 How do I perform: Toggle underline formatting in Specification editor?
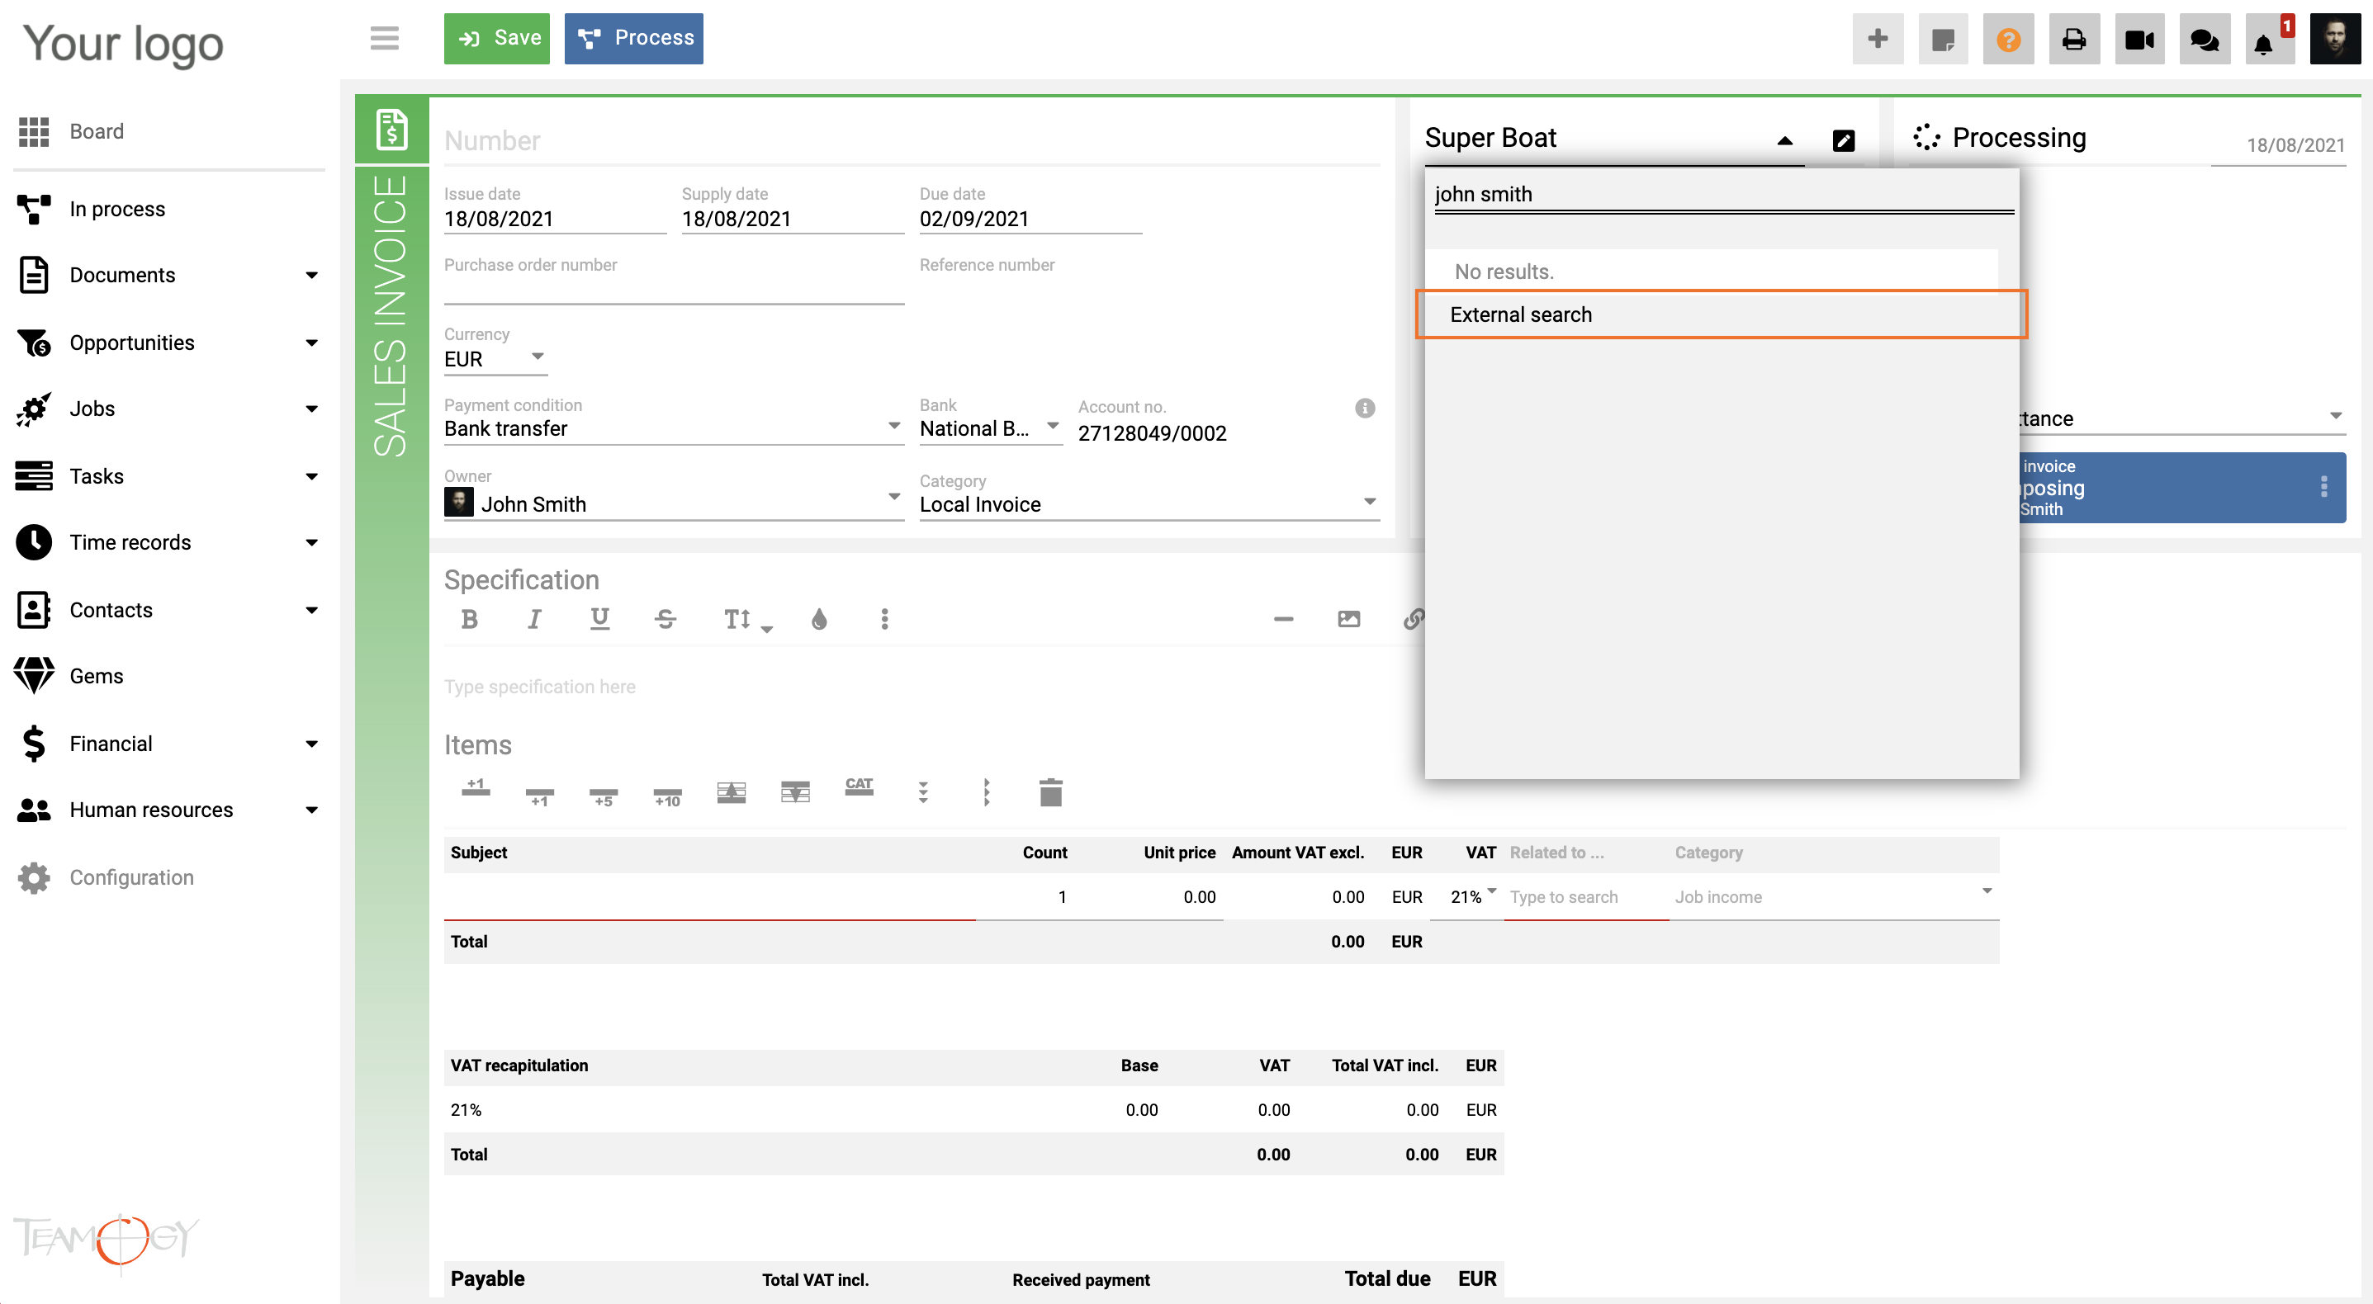[x=599, y=619]
